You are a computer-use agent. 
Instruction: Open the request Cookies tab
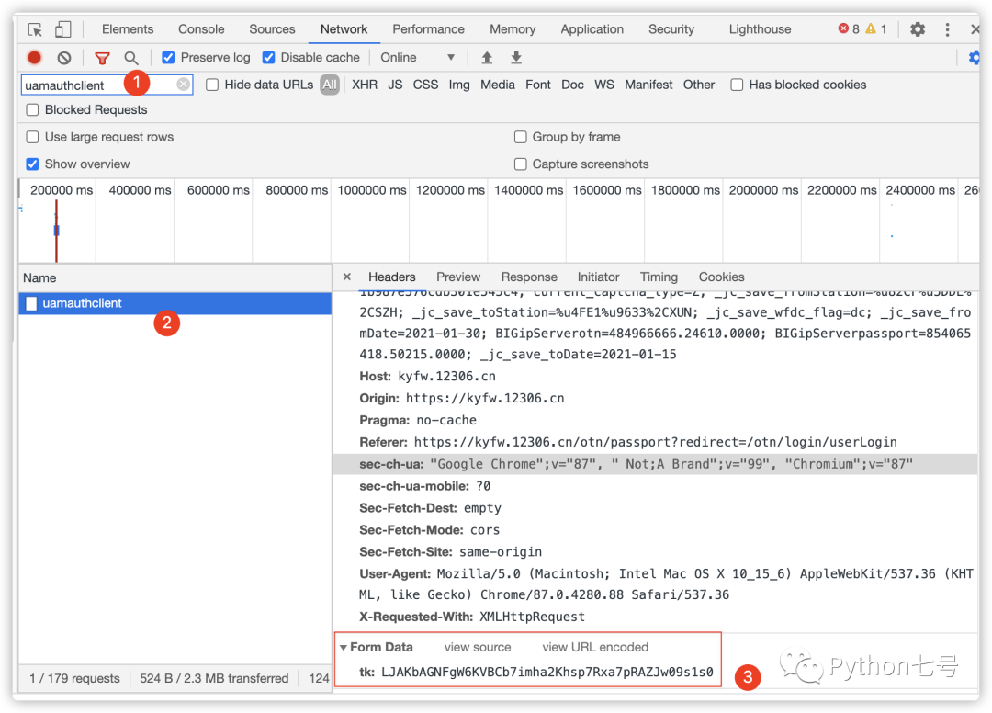coord(721,277)
